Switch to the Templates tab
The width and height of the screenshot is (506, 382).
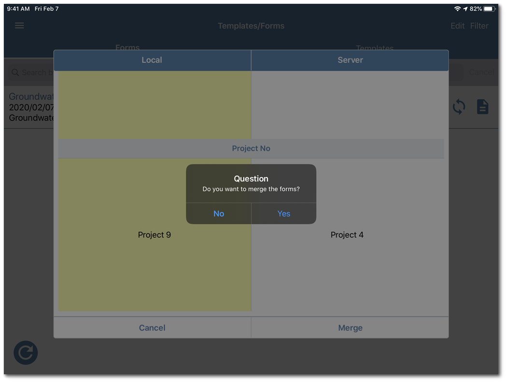[x=374, y=48]
